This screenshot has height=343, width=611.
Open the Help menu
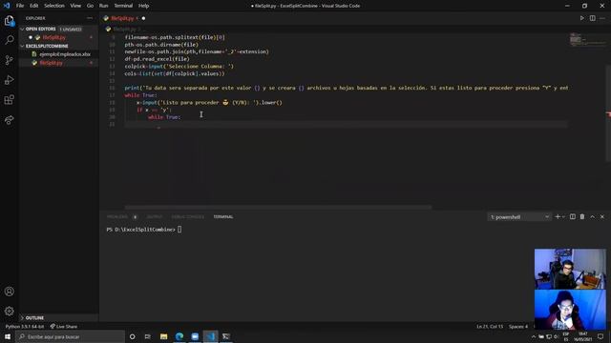click(144, 6)
